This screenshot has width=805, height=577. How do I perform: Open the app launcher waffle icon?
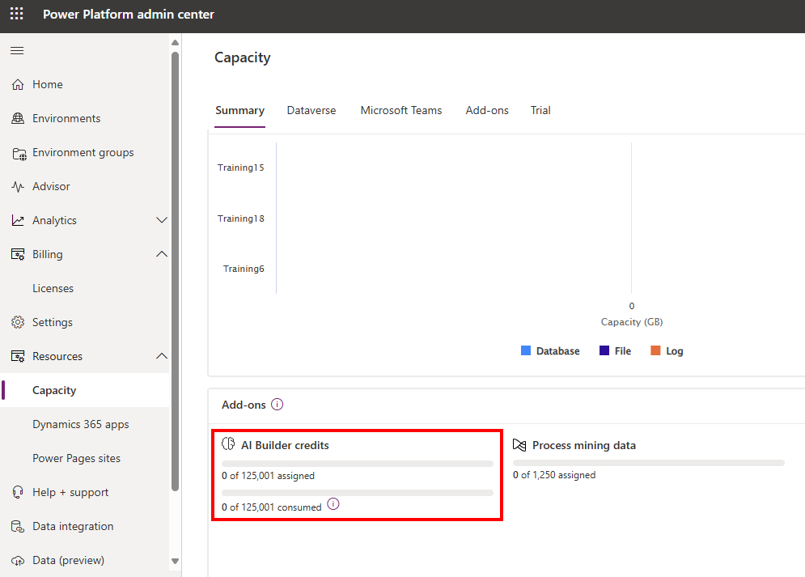[16, 14]
